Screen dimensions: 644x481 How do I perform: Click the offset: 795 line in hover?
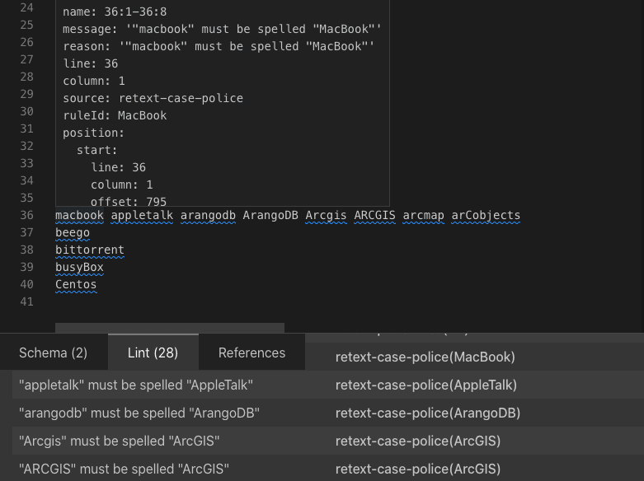click(x=129, y=202)
